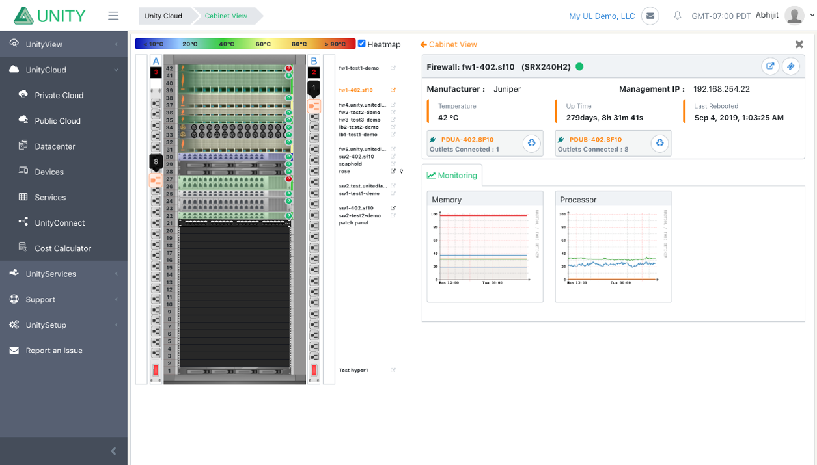817x465 pixels.
Task: Go back via orange Cabinet View link
Action: (449, 44)
